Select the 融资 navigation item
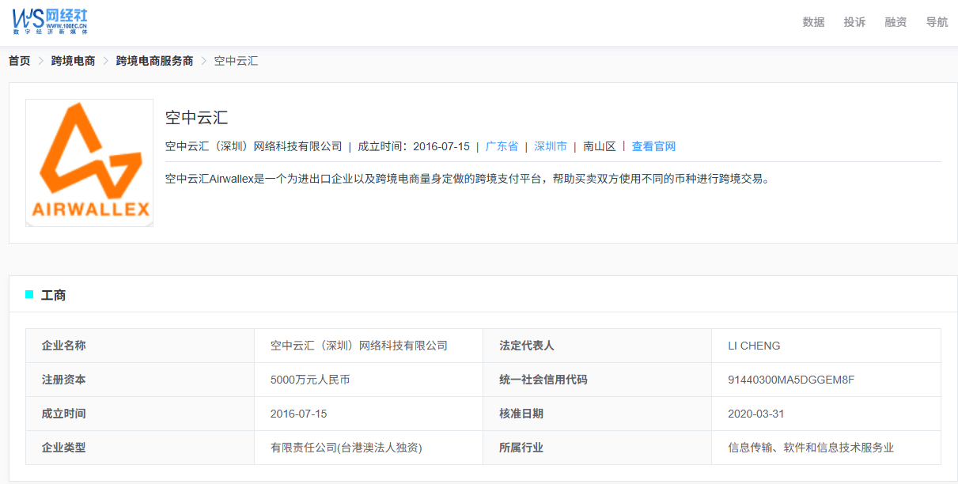Screen dimensions: 958x484 pos(896,22)
